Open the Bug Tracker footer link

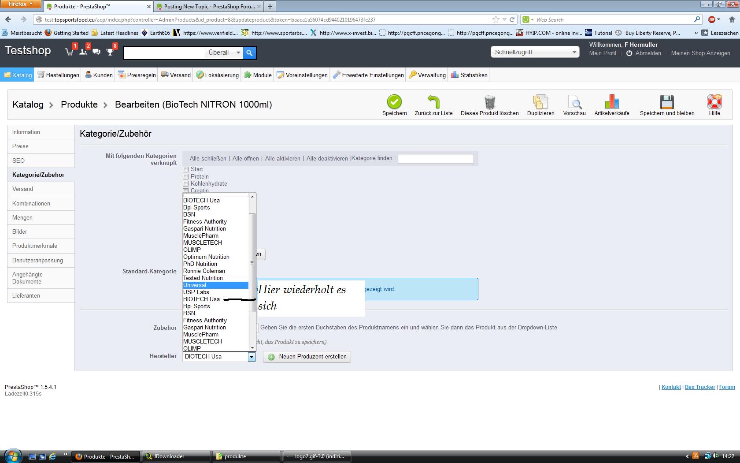[x=700, y=387]
